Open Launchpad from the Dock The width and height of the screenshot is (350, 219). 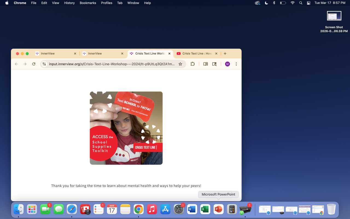pyautogui.click(x=32, y=209)
